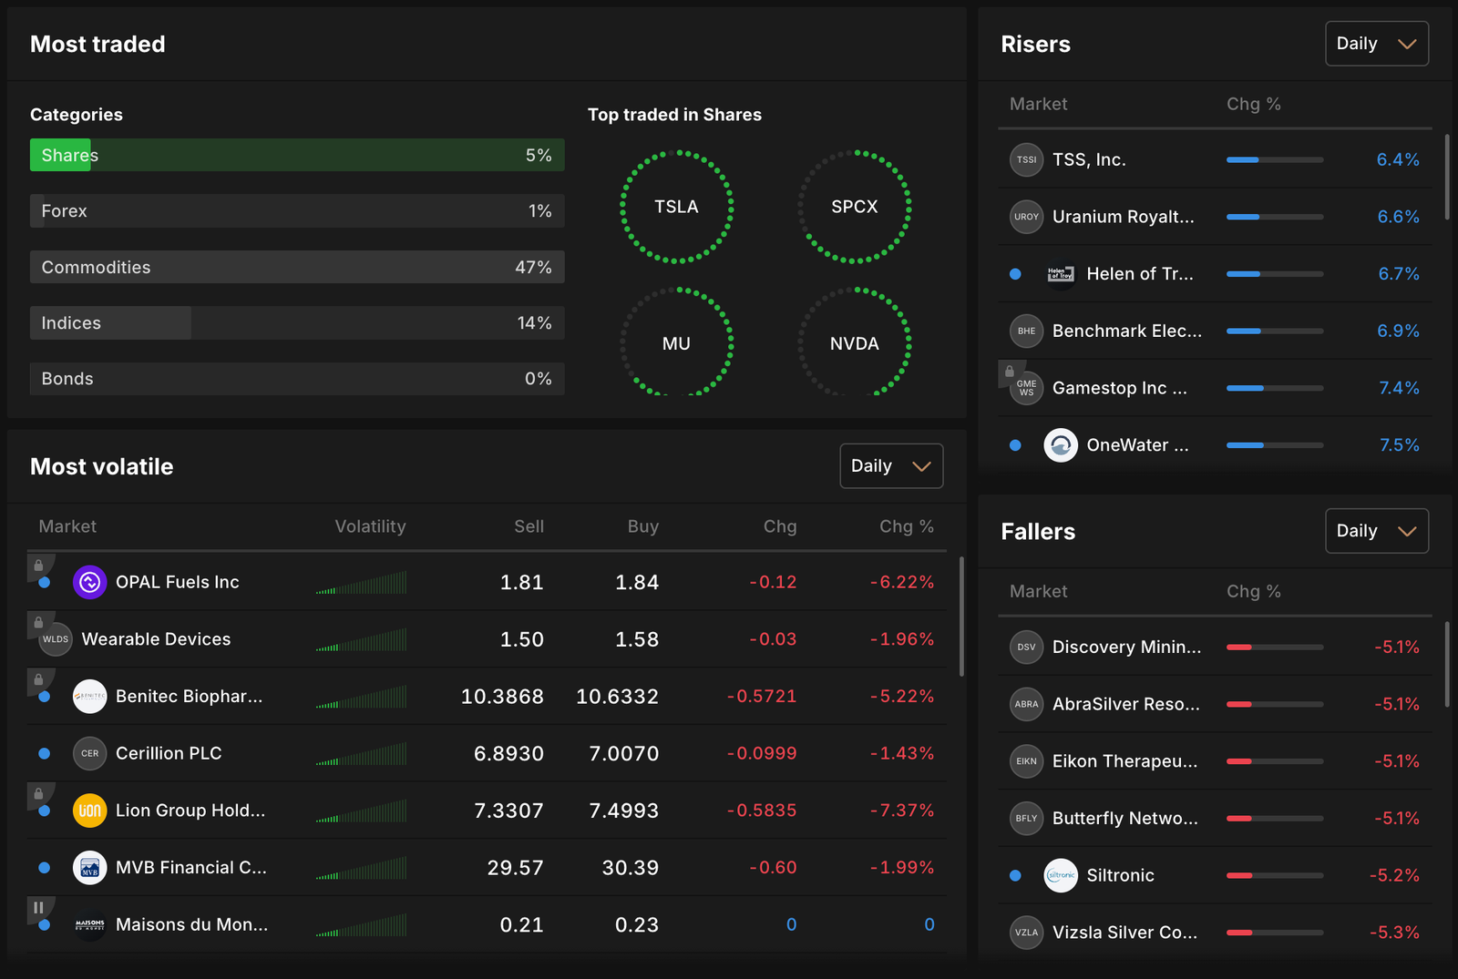Click the DSV Discovery Mining badge
The height and width of the screenshot is (979, 1458).
(1026, 647)
